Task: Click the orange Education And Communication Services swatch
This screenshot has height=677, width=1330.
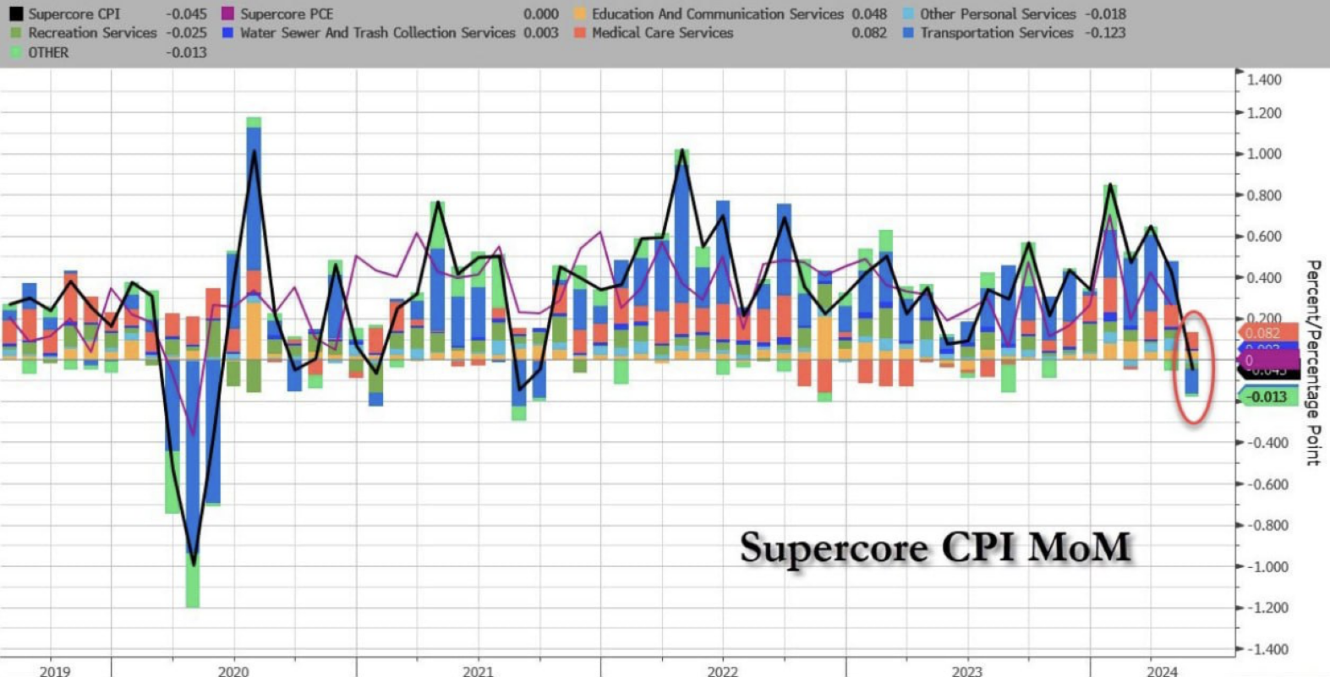Action: coord(579,14)
